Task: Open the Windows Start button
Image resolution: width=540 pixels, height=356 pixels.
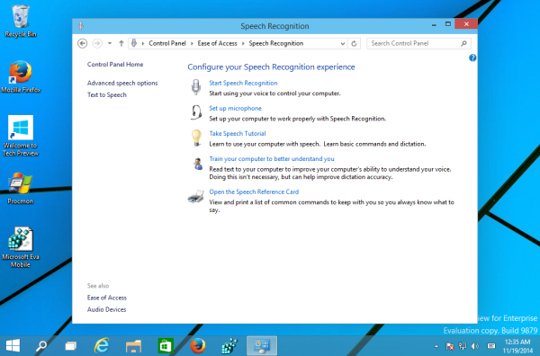Action: pyautogui.click(x=13, y=346)
